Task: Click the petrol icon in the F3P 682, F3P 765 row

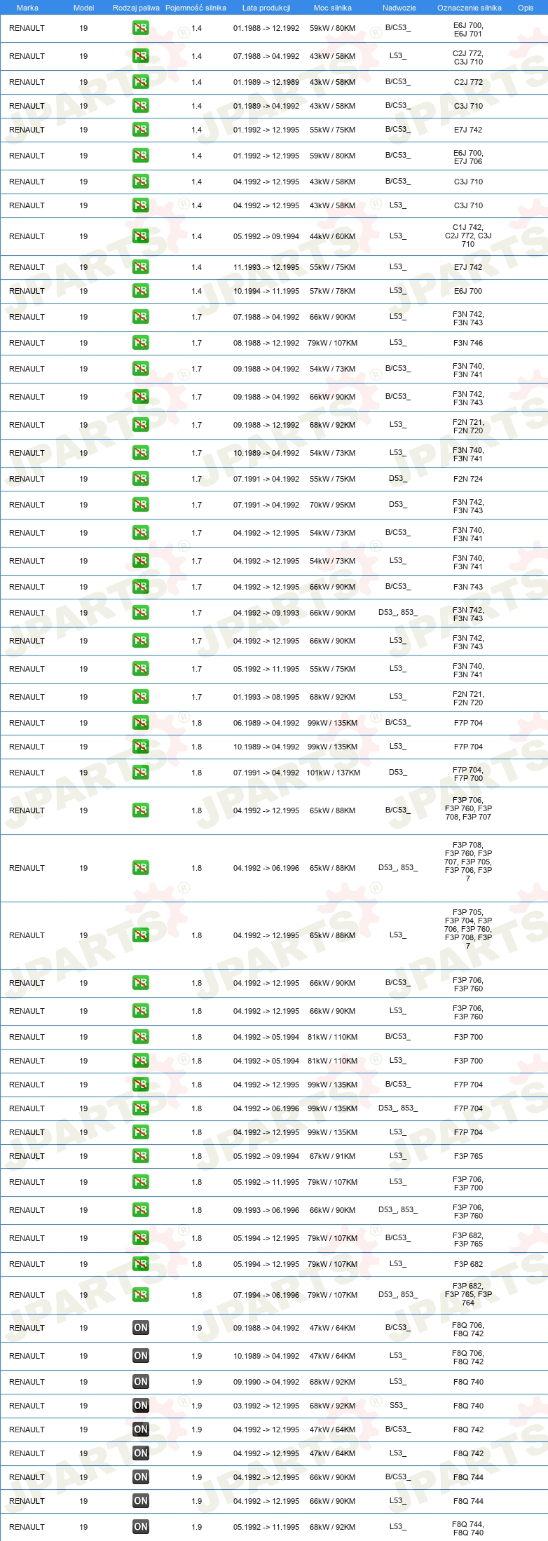Action: click(x=140, y=1238)
